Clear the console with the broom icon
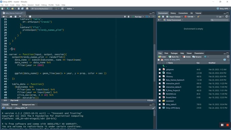Screen dimensions: 231x130 (154, 108)
